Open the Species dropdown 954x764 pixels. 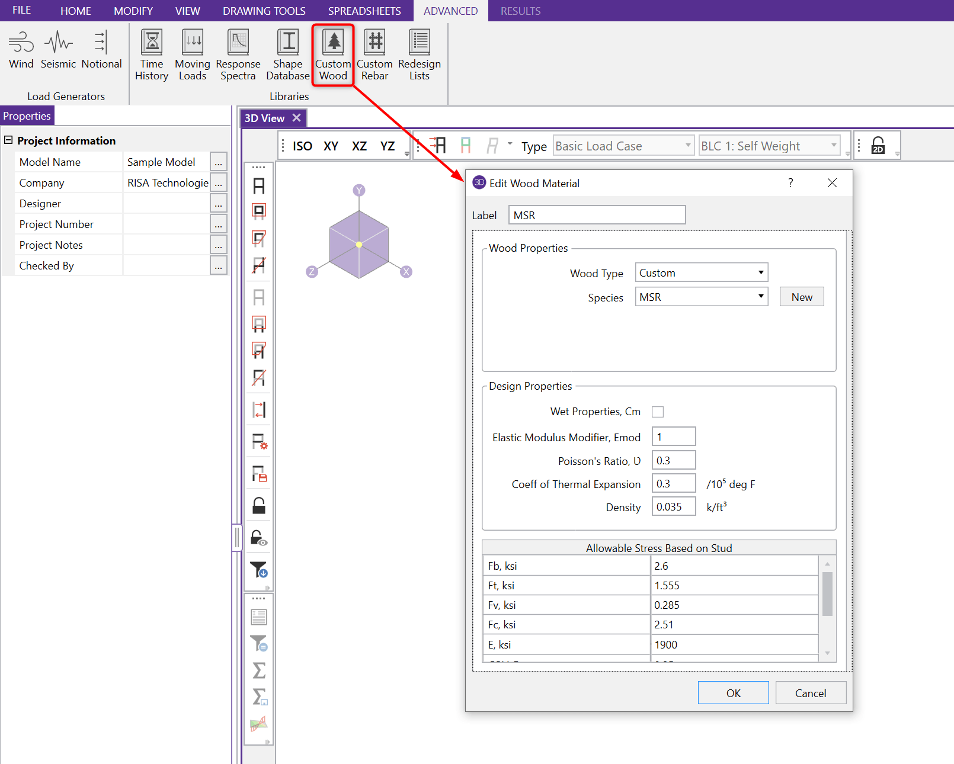[702, 297]
